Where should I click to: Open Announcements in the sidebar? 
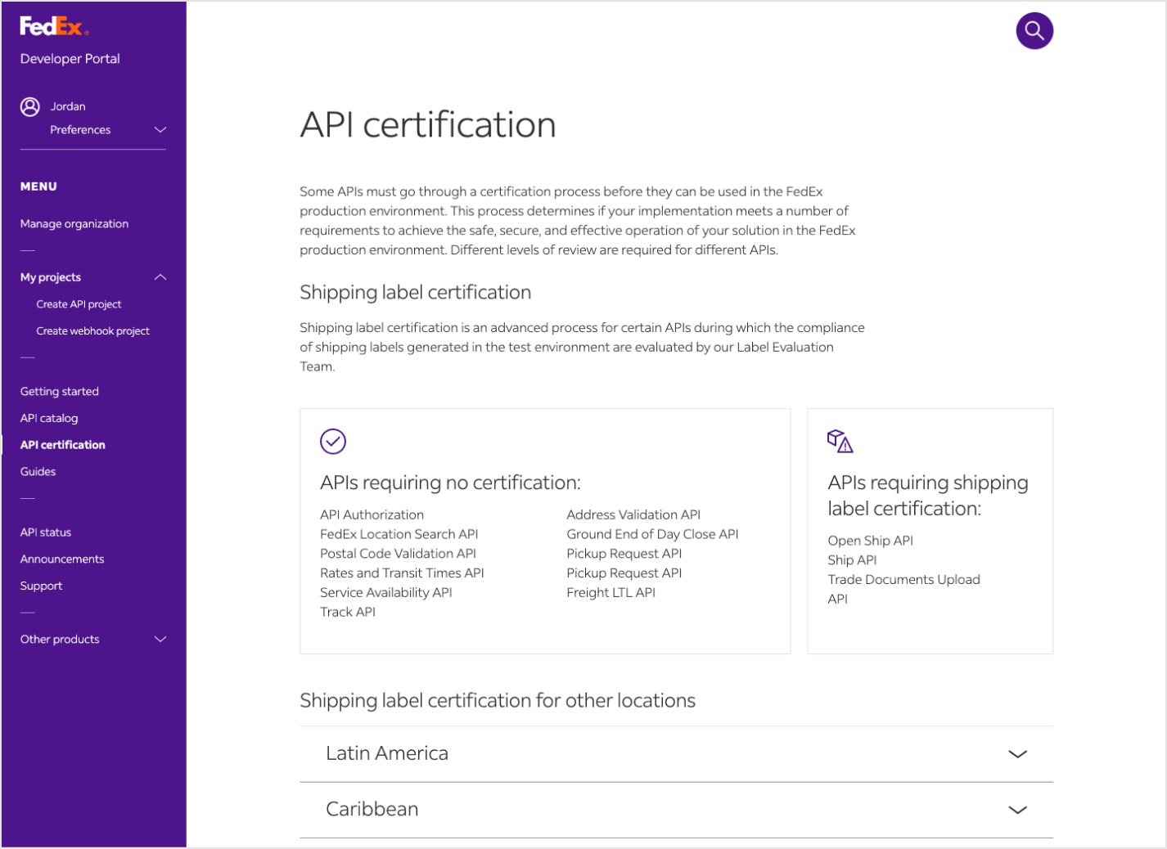click(62, 559)
